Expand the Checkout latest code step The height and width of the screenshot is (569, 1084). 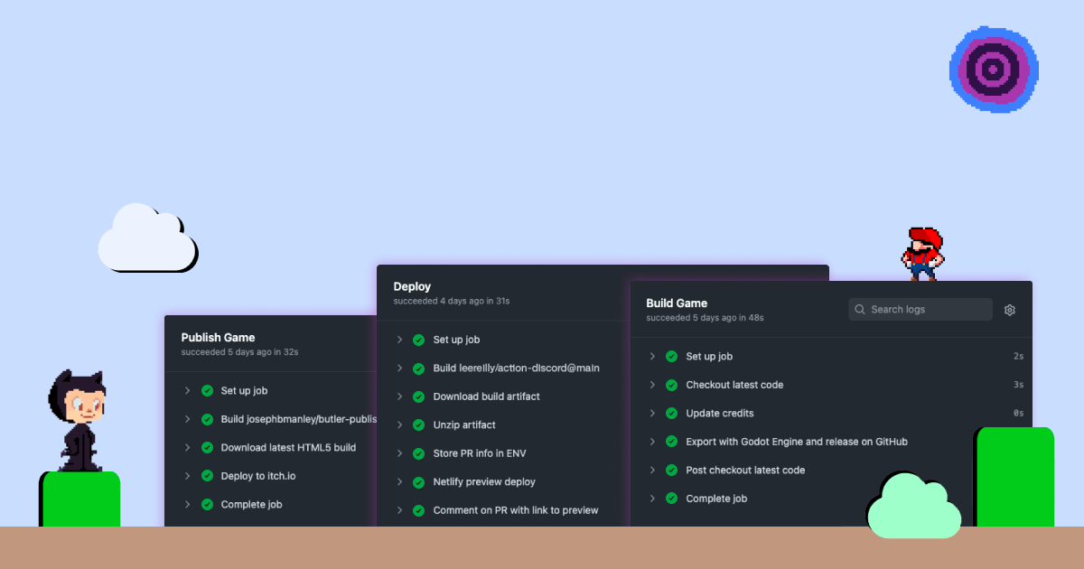point(652,385)
